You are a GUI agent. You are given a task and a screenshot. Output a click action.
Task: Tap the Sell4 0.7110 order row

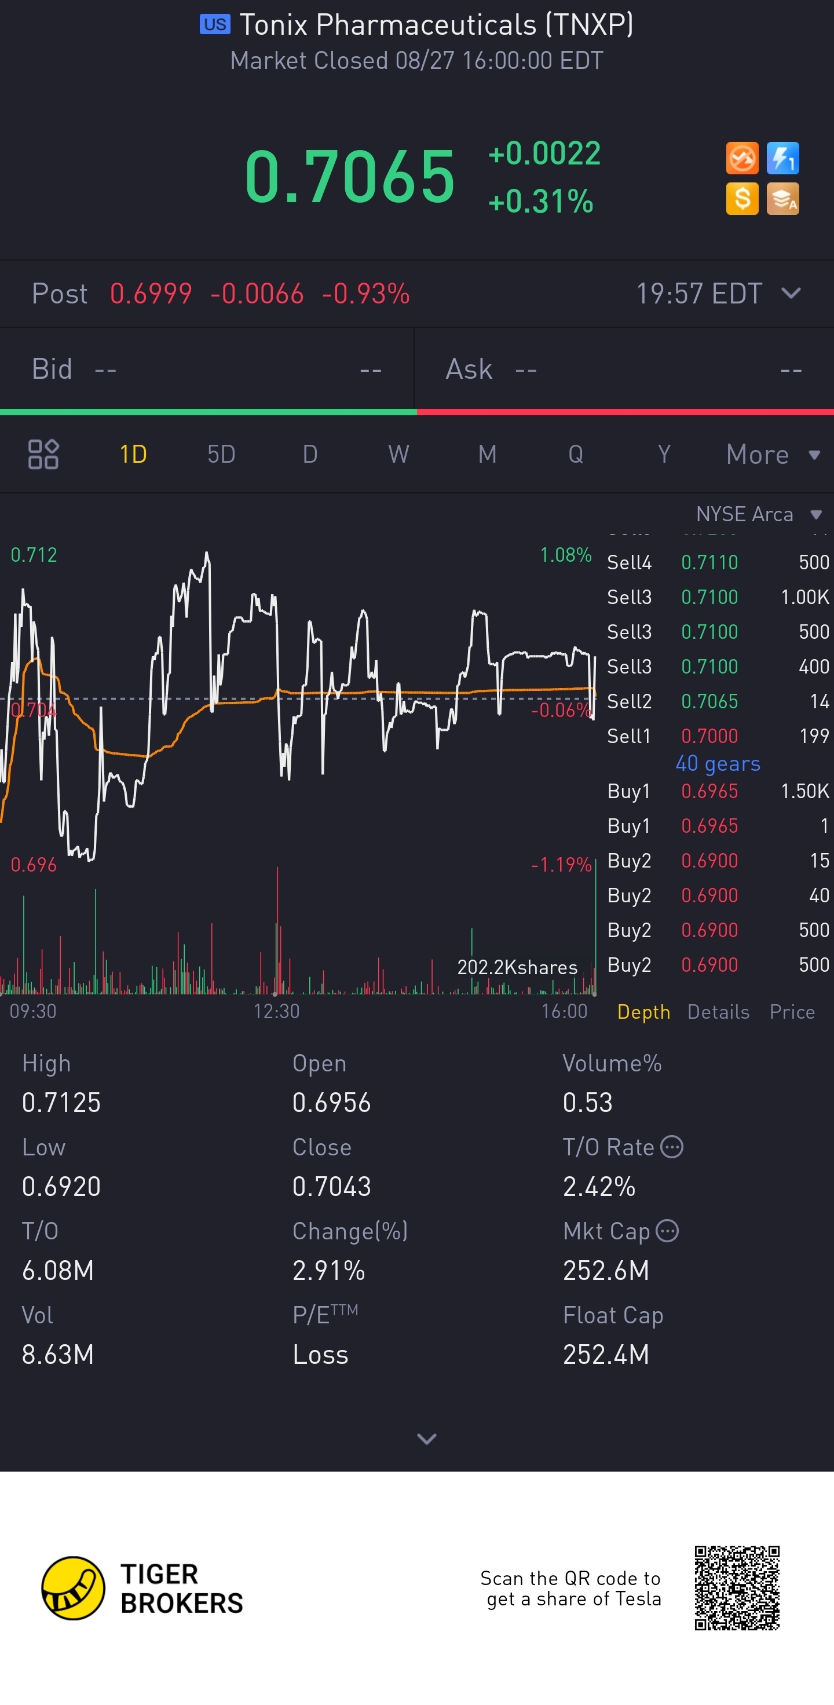tap(718, 562)
